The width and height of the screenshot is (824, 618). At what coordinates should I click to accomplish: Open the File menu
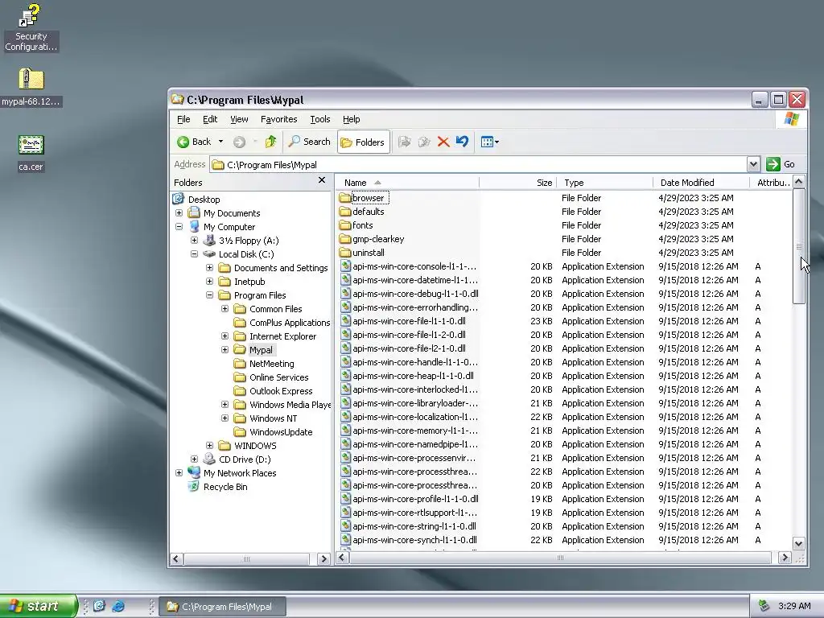click(183, 119)
